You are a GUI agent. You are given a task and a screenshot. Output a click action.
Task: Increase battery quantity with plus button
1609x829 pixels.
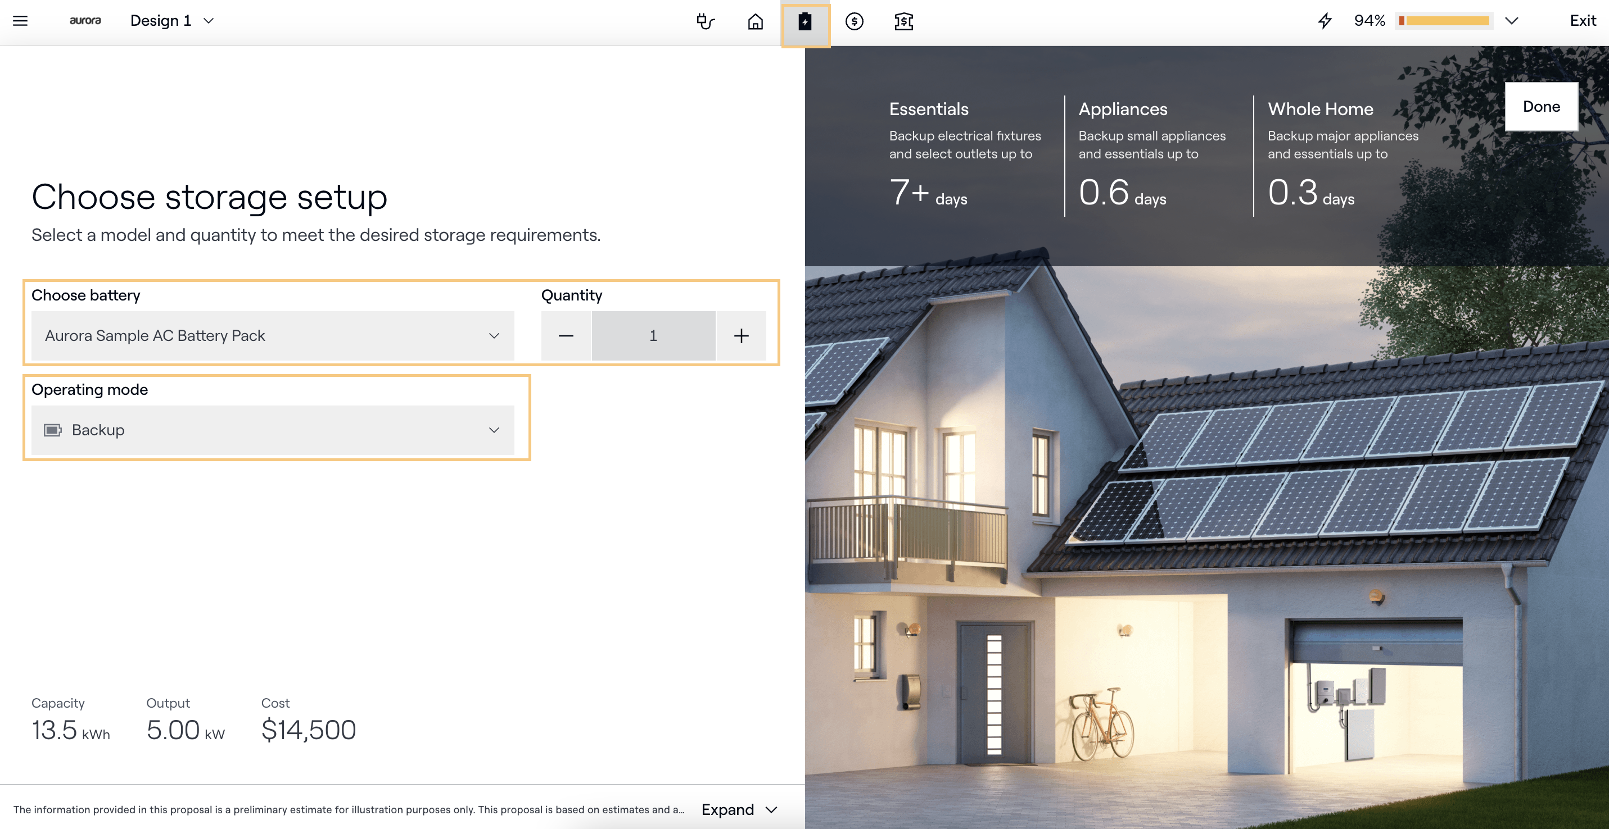pyautogui.click(x=741, y=336)
